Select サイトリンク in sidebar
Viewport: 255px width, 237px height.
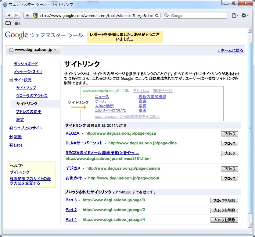(x=27, y=104)
